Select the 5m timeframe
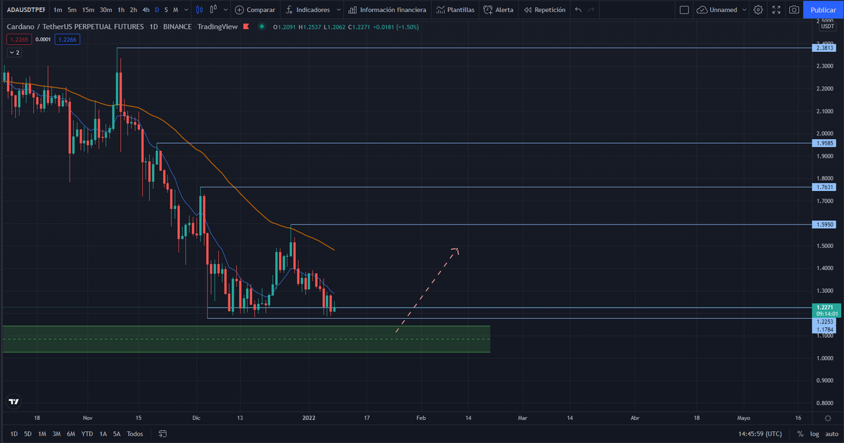Screen dimensions: 844x443 pyautogui.click(x=72, y=10)
